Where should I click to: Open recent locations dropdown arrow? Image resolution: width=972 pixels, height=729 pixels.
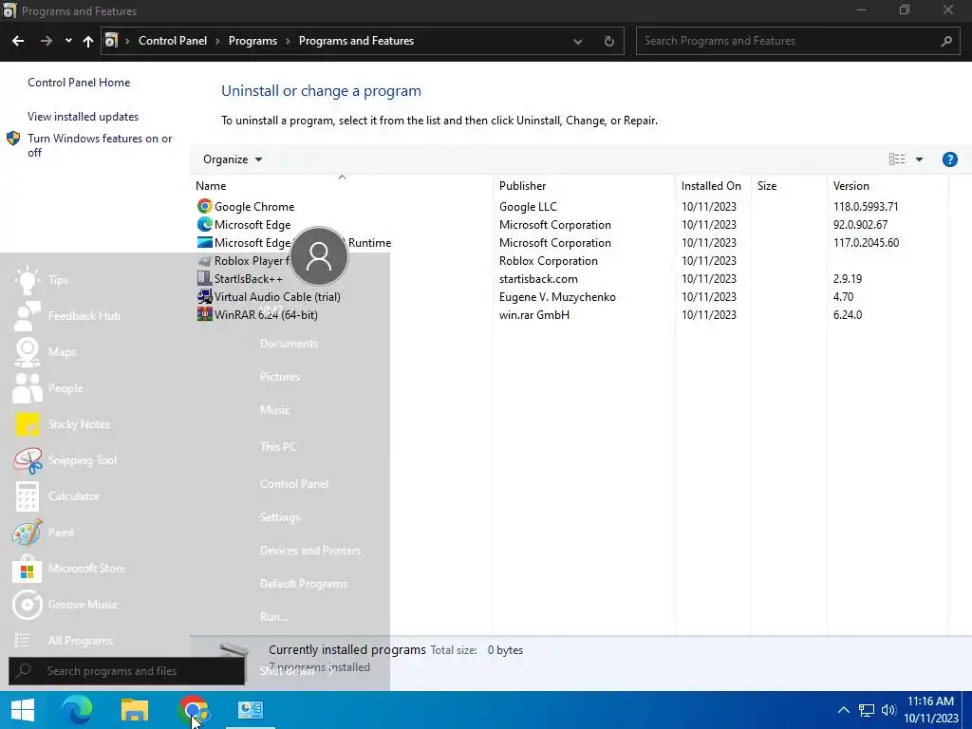(68, 41)
